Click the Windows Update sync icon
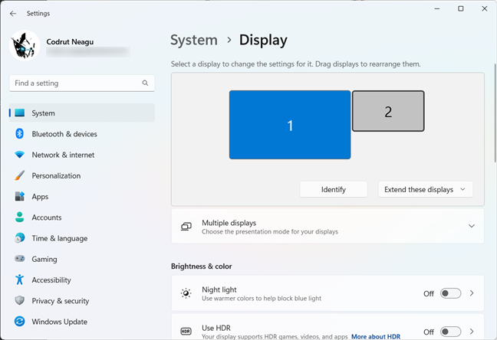 tap(20, 322)
